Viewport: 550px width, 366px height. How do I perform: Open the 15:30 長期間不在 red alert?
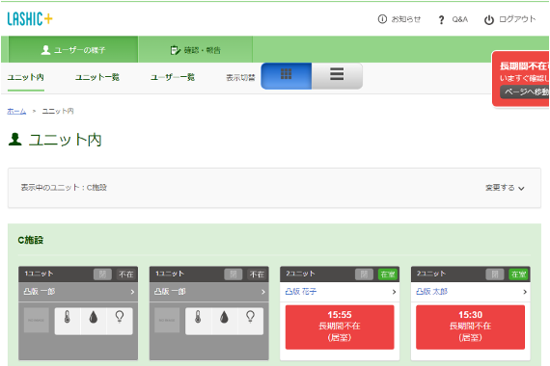point(470,327)
